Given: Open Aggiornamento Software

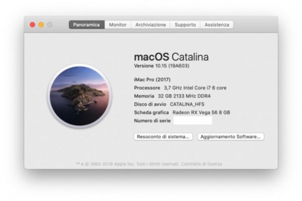Looking at the screenshot, I should coord(231,137).
